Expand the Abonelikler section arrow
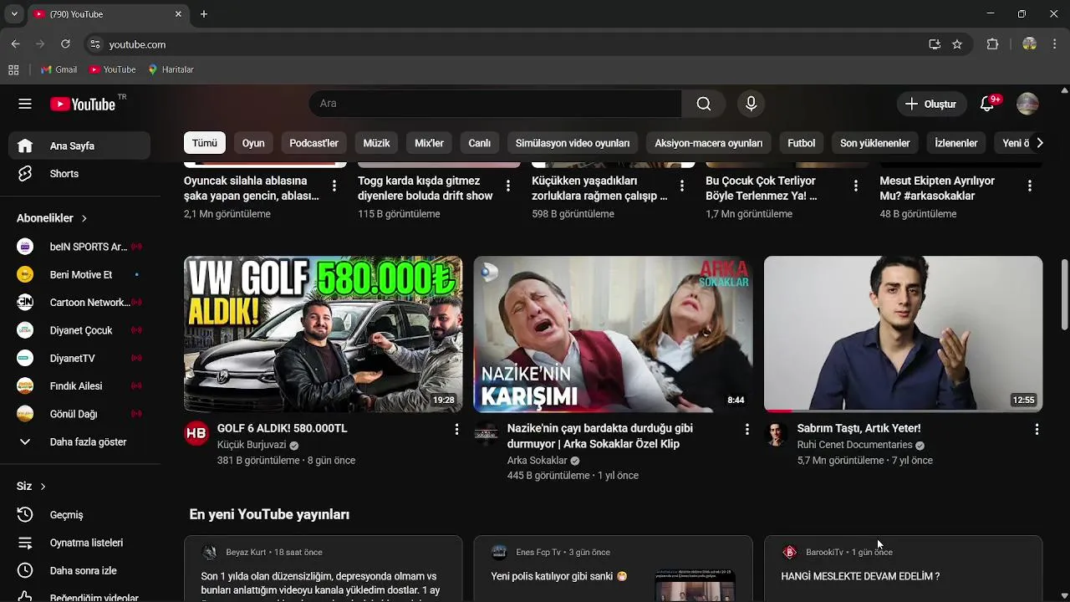Image resolution: width=1070 pixels, height=602 pixels. pos(84,218)
